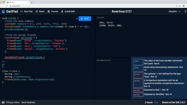The height and width of the screenshot is (105, 187).
Task: Click the underlined myFriends variable in code
Action: pyautogui.click(x=27, y=38)
